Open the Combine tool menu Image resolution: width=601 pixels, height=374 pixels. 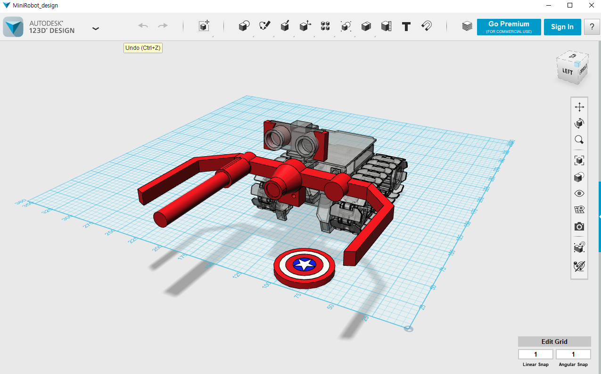coord(366,26)
